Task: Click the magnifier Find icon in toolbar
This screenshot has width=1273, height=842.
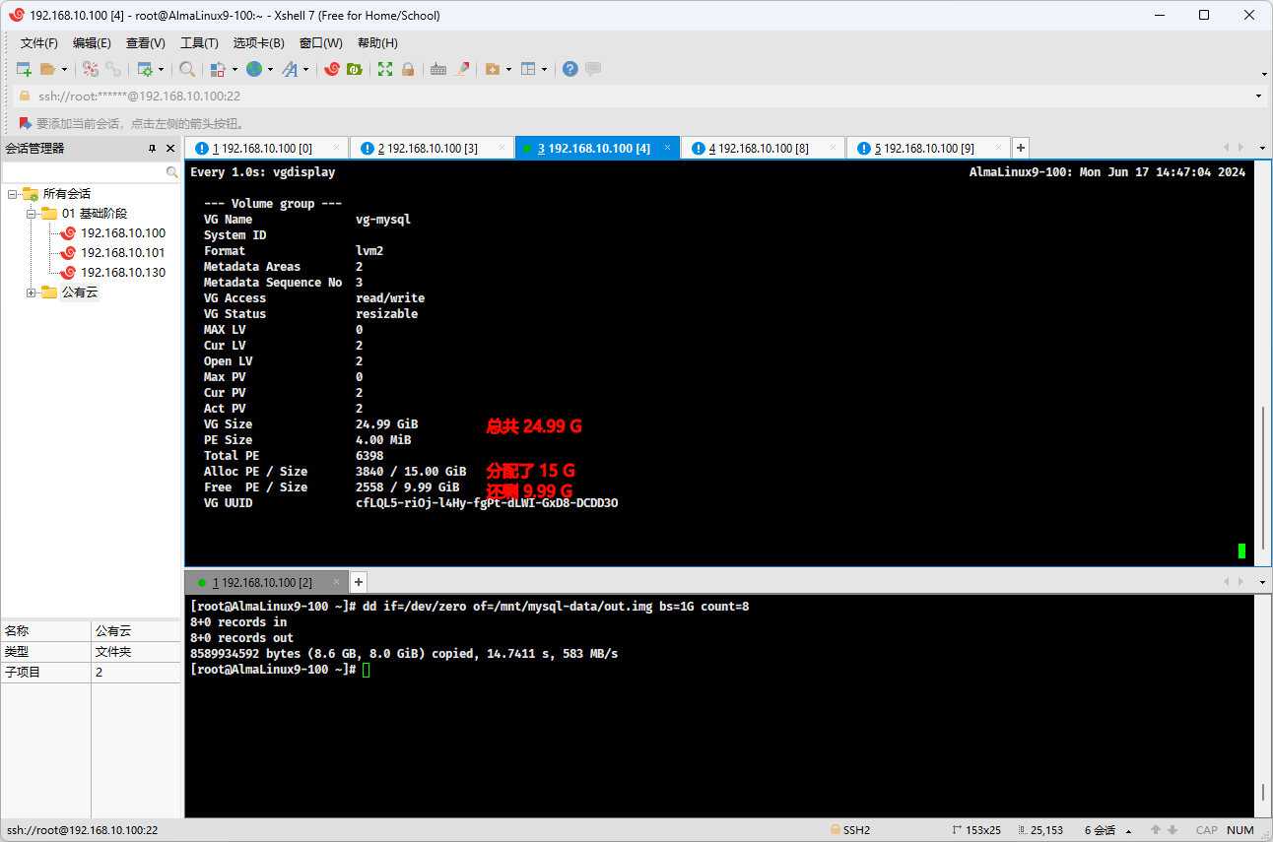Action: tap(186, 69)
